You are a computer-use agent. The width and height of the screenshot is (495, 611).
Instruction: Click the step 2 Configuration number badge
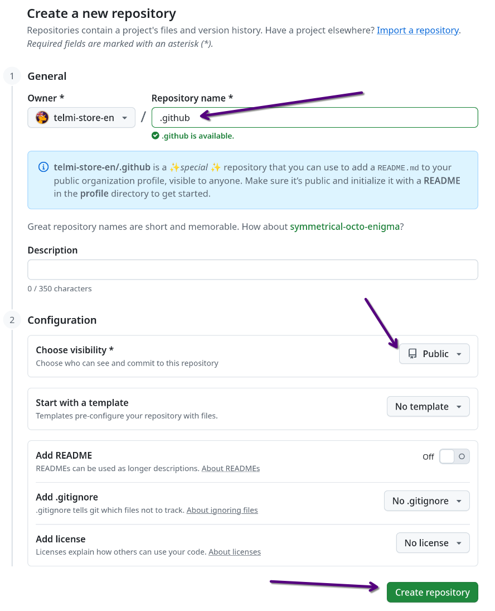click(x=12, y=320)
